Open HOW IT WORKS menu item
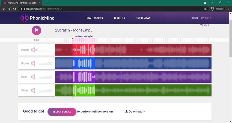232x123 pixels. [x=94, y=18]
